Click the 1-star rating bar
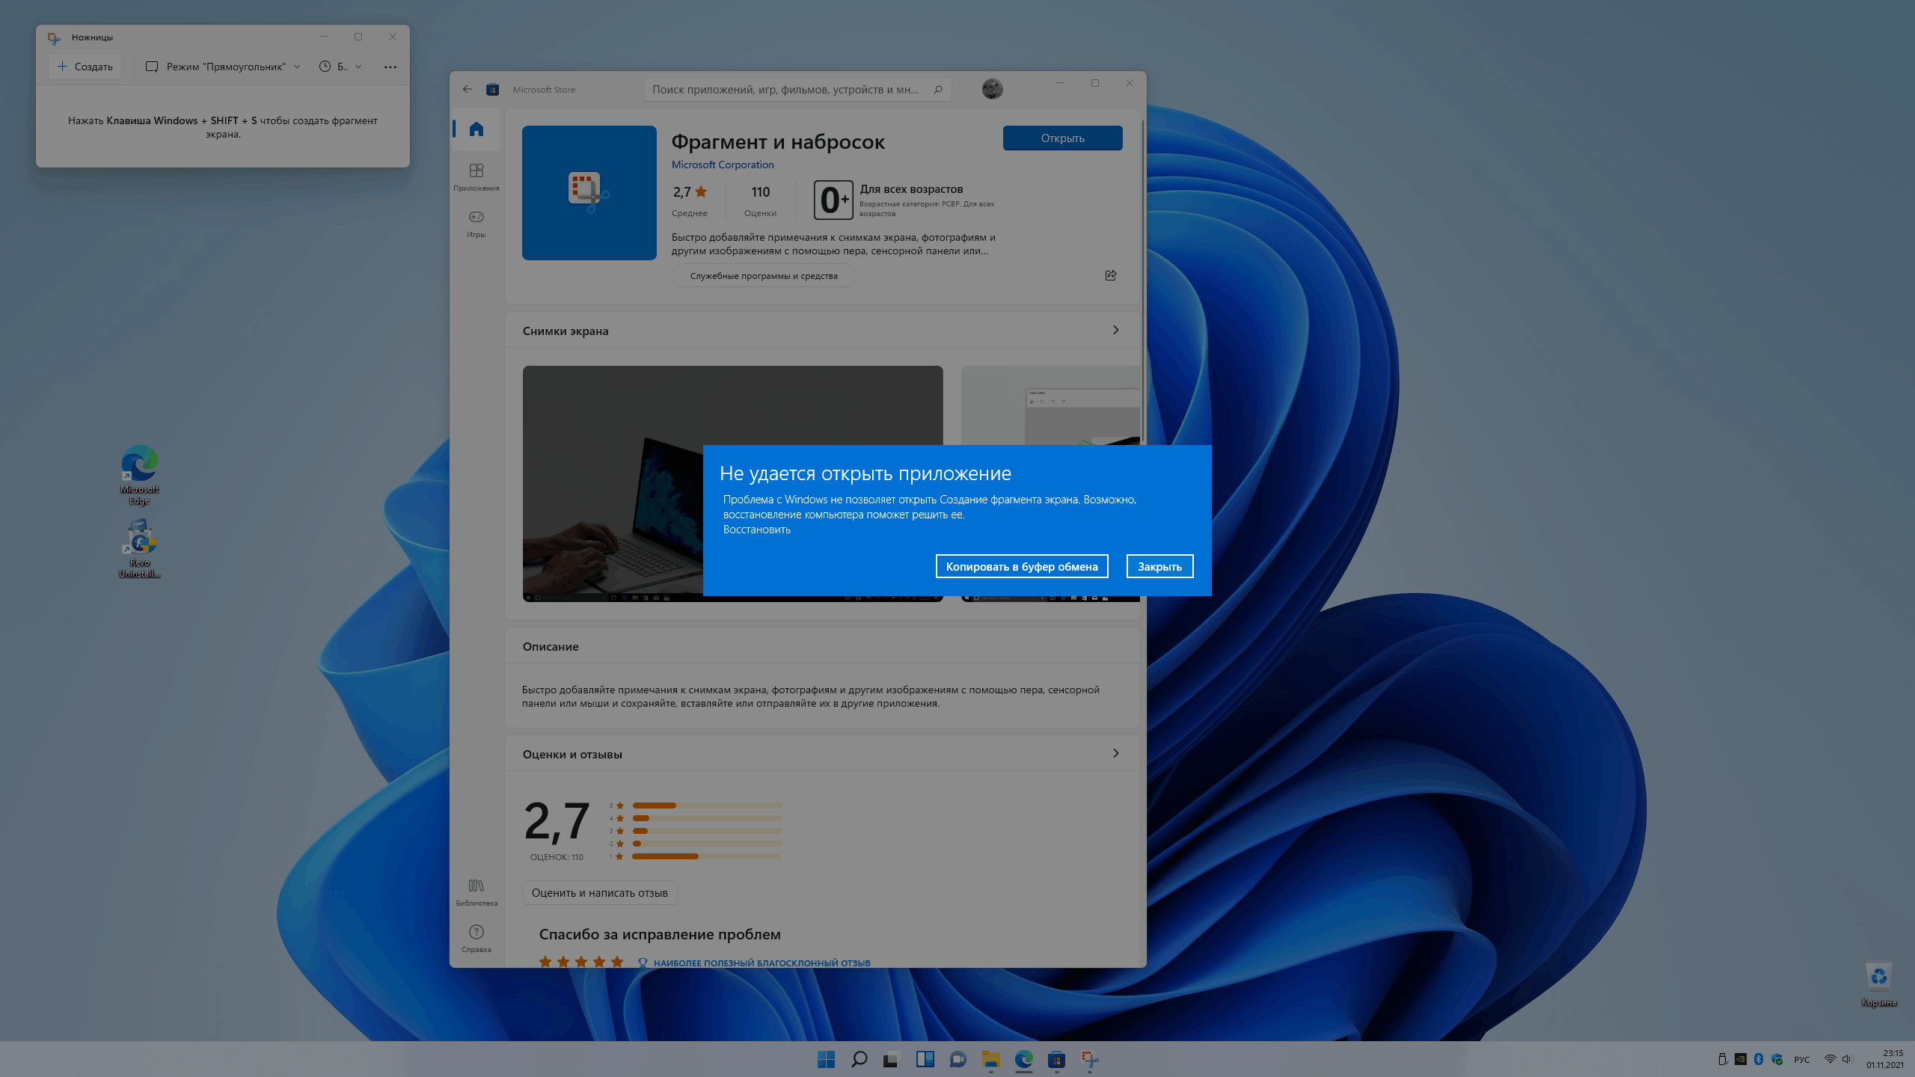The image size is (1915, 1077). pyautogui.click(x=707, y=856)
